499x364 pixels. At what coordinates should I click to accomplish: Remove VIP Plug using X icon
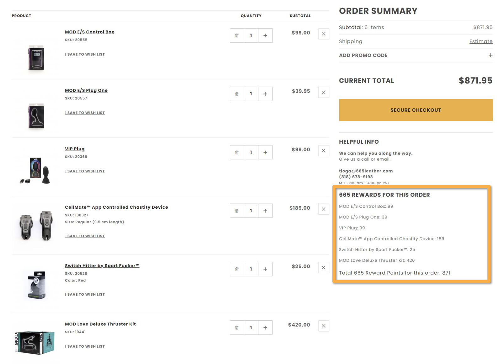(x=324, y=151)
